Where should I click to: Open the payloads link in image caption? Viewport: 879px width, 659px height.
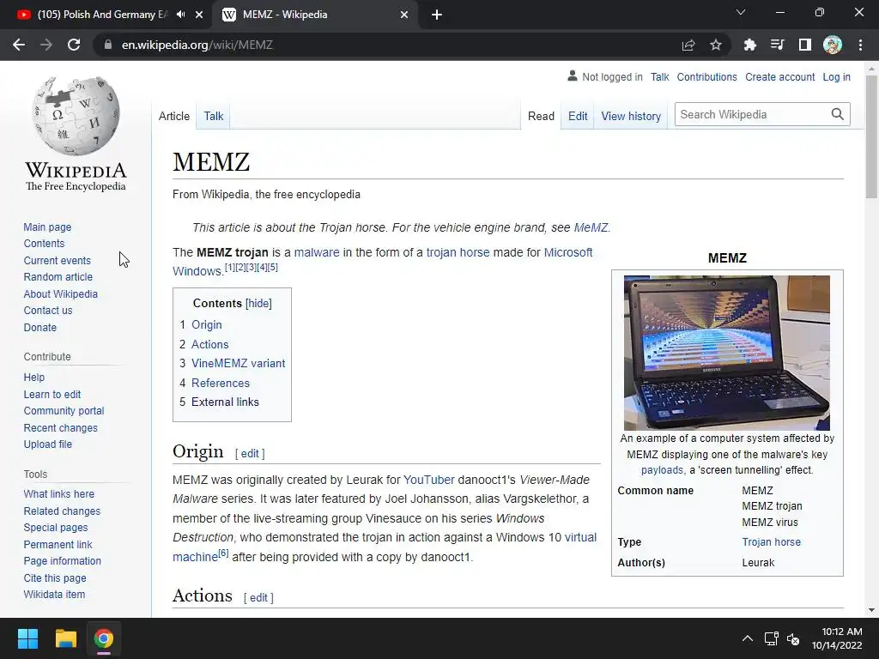(x=662, y=470)
